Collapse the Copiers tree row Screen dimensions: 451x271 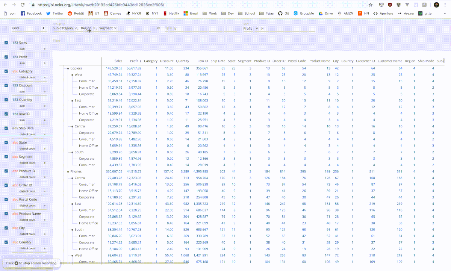tap(68, 68)
